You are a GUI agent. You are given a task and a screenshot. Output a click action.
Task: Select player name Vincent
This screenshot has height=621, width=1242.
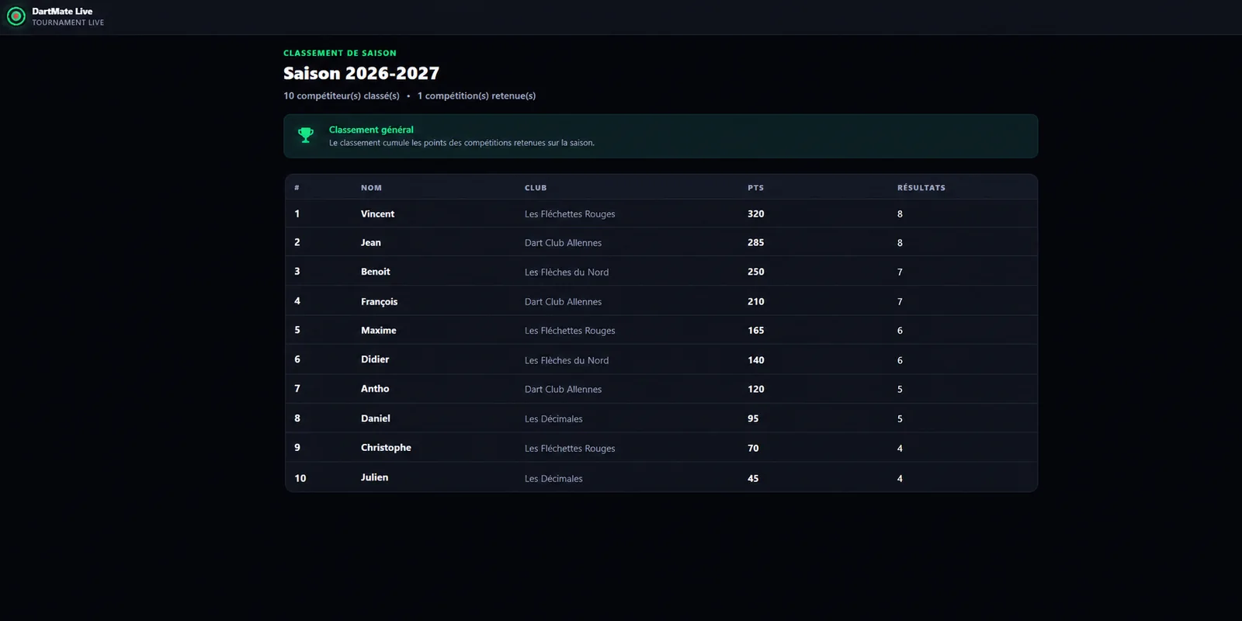point(377,214)
